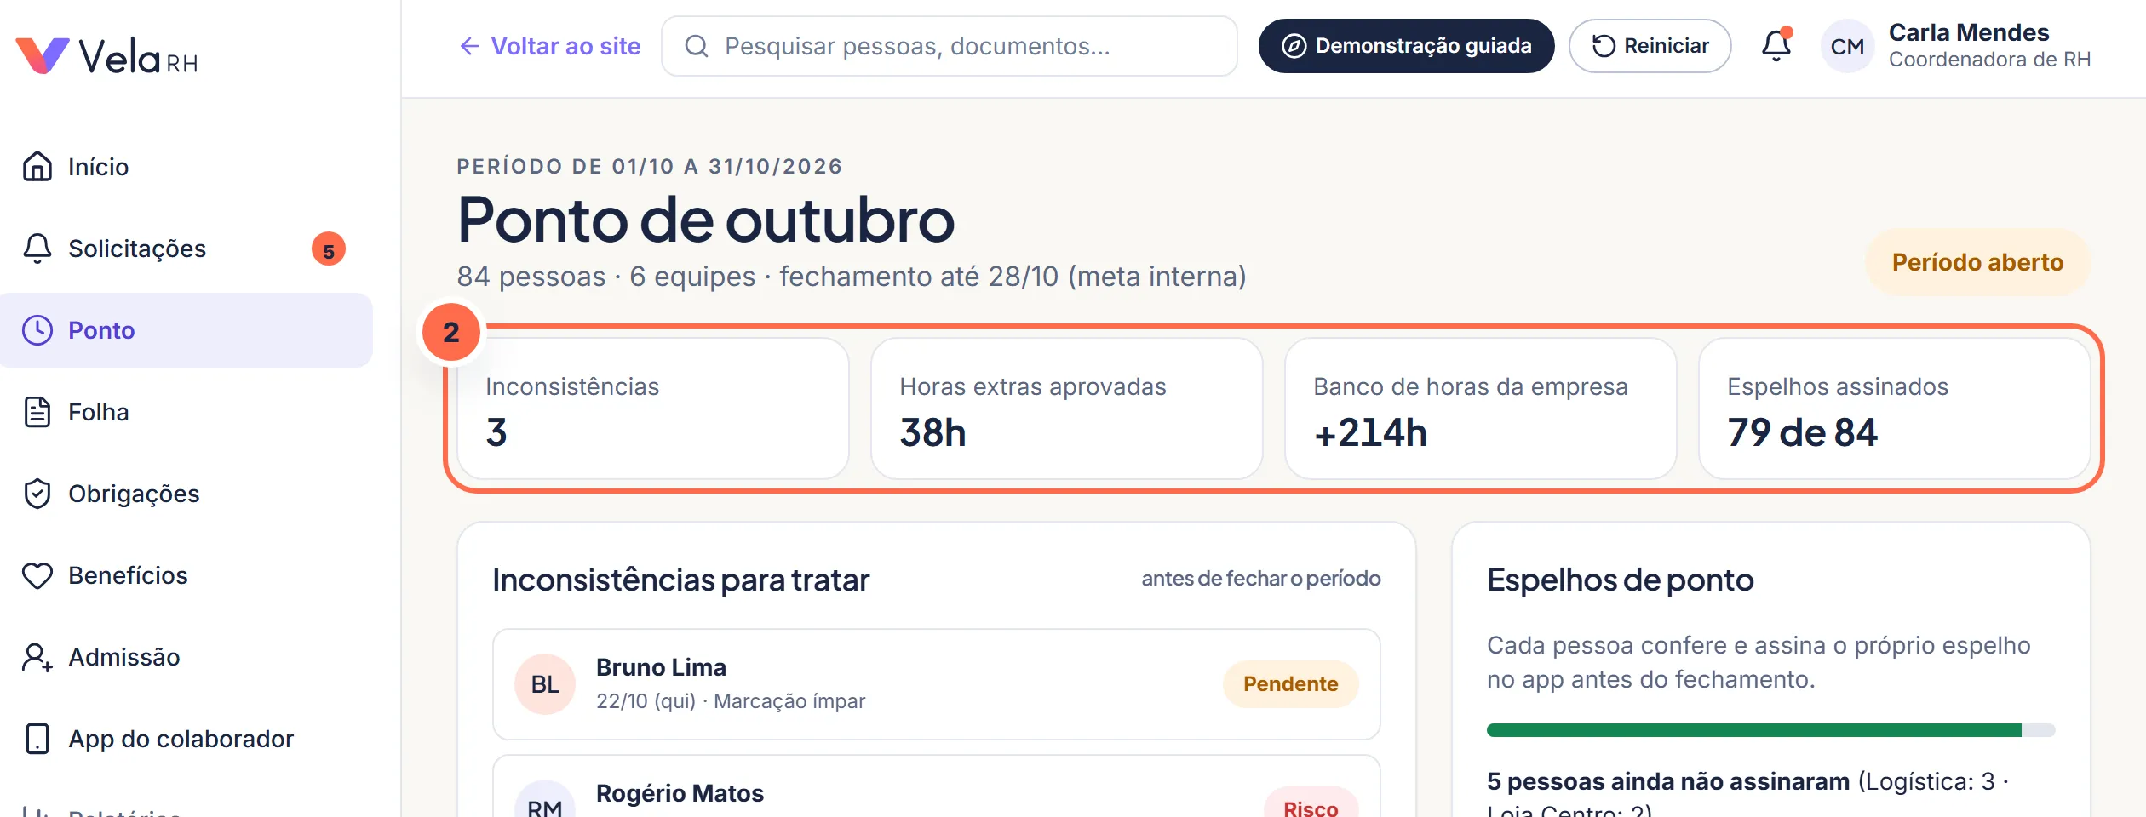This screenshot has height=817, width=2146.
Task: Click the text 22/10 (qui) · Marcação ímpar
Action: tap(731, 701)
